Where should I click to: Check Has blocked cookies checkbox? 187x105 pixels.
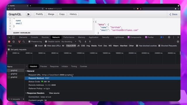point(137,46)
